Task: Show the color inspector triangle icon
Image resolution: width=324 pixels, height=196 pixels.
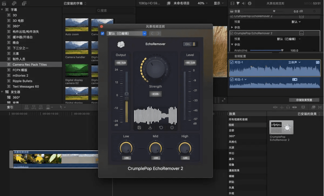Action: (238, 3)
